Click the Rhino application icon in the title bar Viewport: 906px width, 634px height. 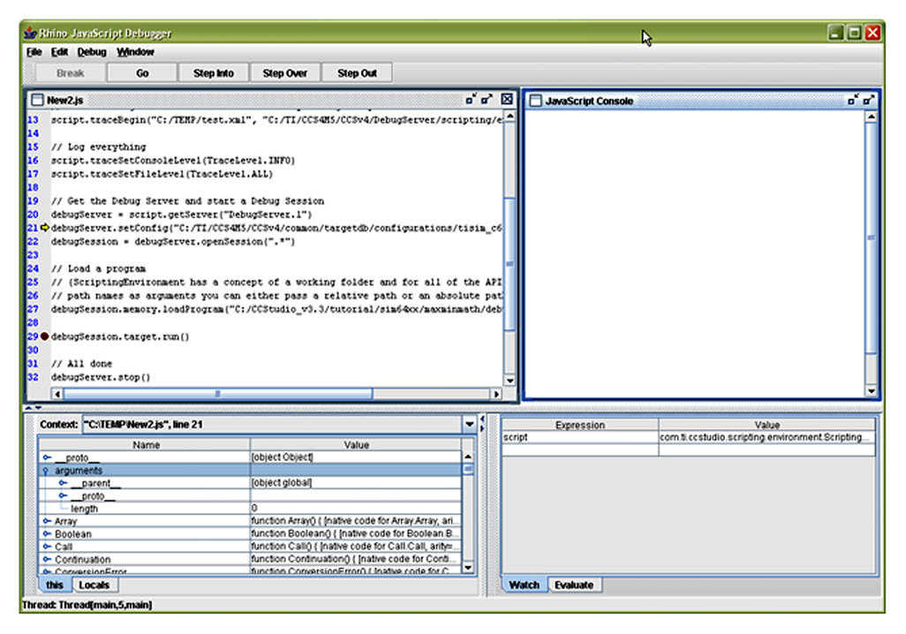click(29, 32)
